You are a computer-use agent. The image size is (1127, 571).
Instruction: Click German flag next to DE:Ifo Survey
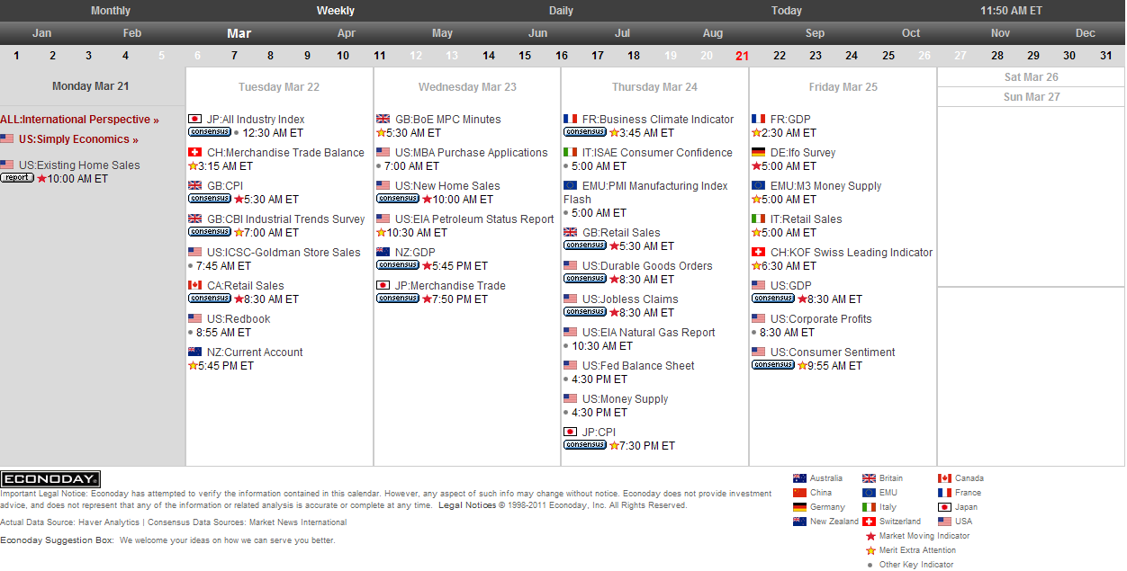coord(758,153)
